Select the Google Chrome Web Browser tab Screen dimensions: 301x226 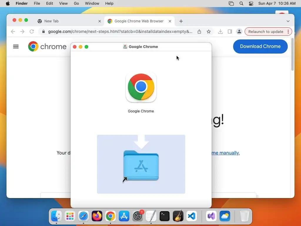[139, 21]
